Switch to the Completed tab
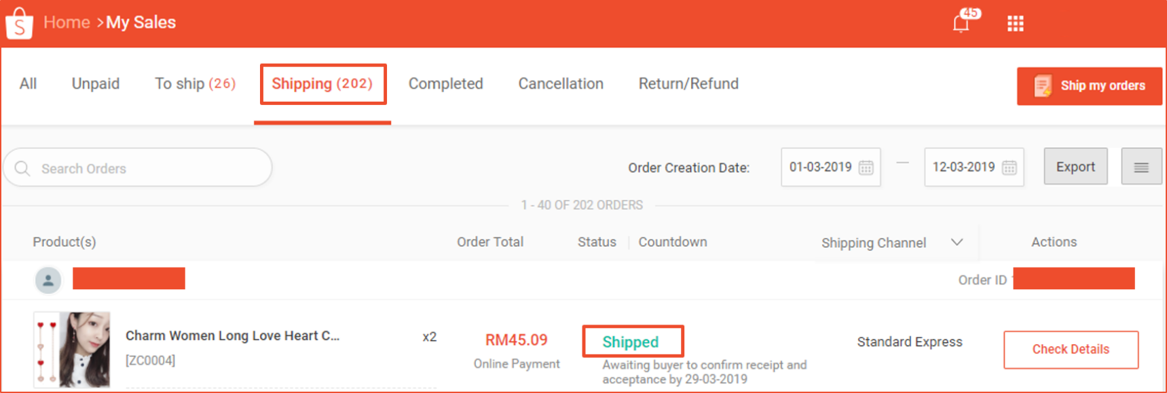Viewport: 1167px width, 393px height. [445, 84]
